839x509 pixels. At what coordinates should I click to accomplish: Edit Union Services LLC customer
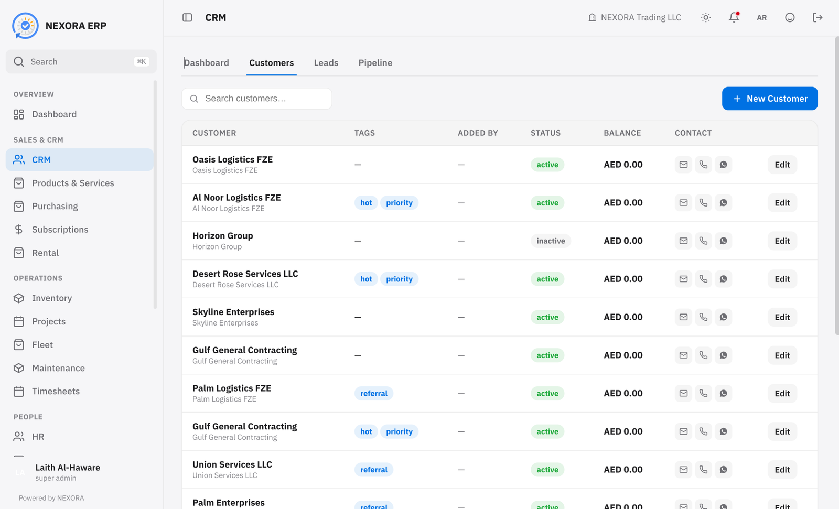782,470
